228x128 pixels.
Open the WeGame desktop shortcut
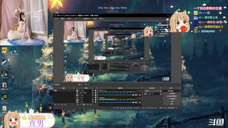4,75
